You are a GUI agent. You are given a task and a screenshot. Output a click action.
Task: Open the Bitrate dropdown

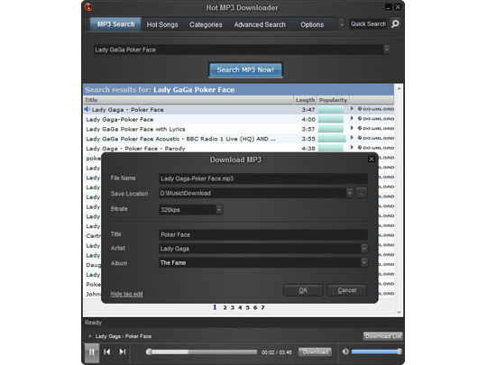pyautogui.click(x=219, y=210)
